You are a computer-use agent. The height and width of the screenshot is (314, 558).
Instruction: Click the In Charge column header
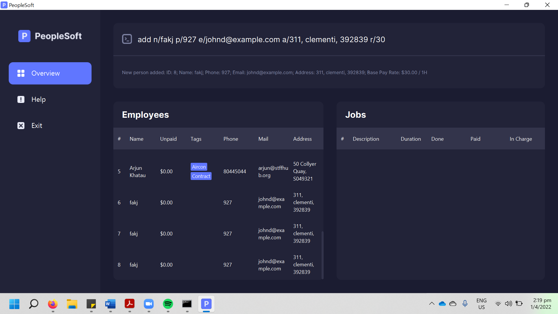point(521,139)
